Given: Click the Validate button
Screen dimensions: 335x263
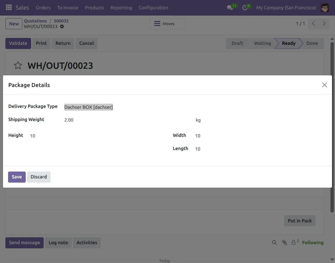Looking at the screenshot, I should [x=18, y=43].
